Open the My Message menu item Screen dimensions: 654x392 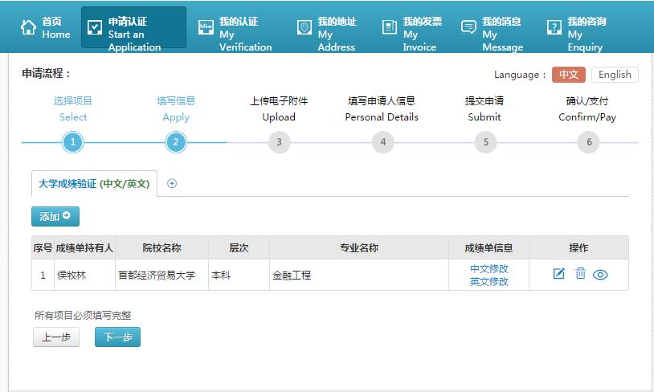coord(493,34)
